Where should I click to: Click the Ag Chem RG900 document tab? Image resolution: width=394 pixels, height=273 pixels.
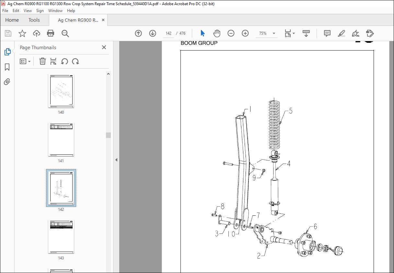click(x=78, y=20)
